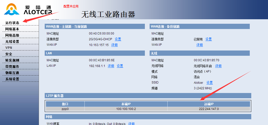Click 详细 next to WAN IP 10.163.157.15

coord(114,45)
